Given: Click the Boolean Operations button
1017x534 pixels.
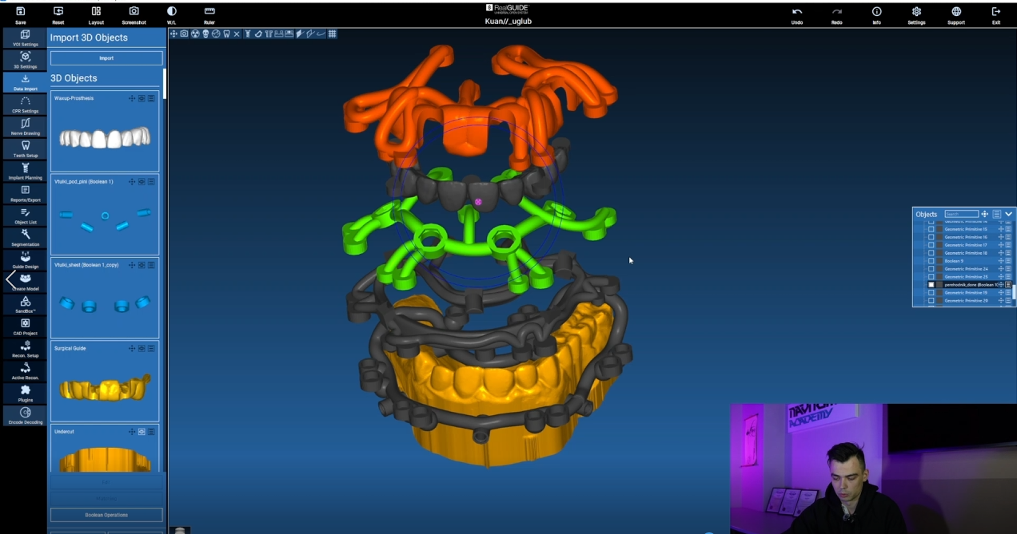Looking at the screenshot, I should [106, 515].
